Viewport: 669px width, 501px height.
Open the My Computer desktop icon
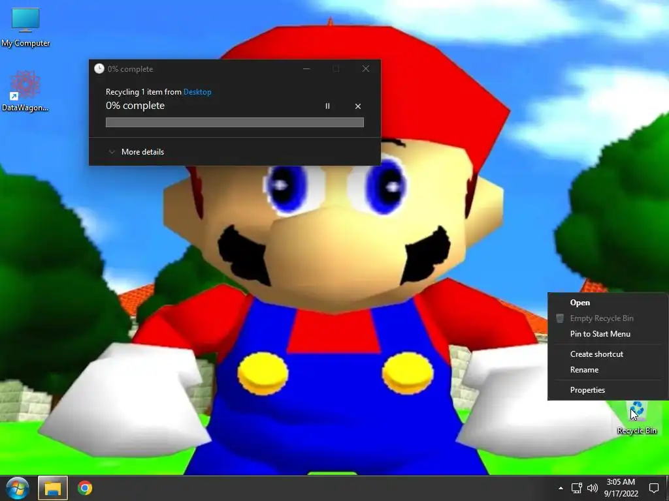click(x=25, y=27)
